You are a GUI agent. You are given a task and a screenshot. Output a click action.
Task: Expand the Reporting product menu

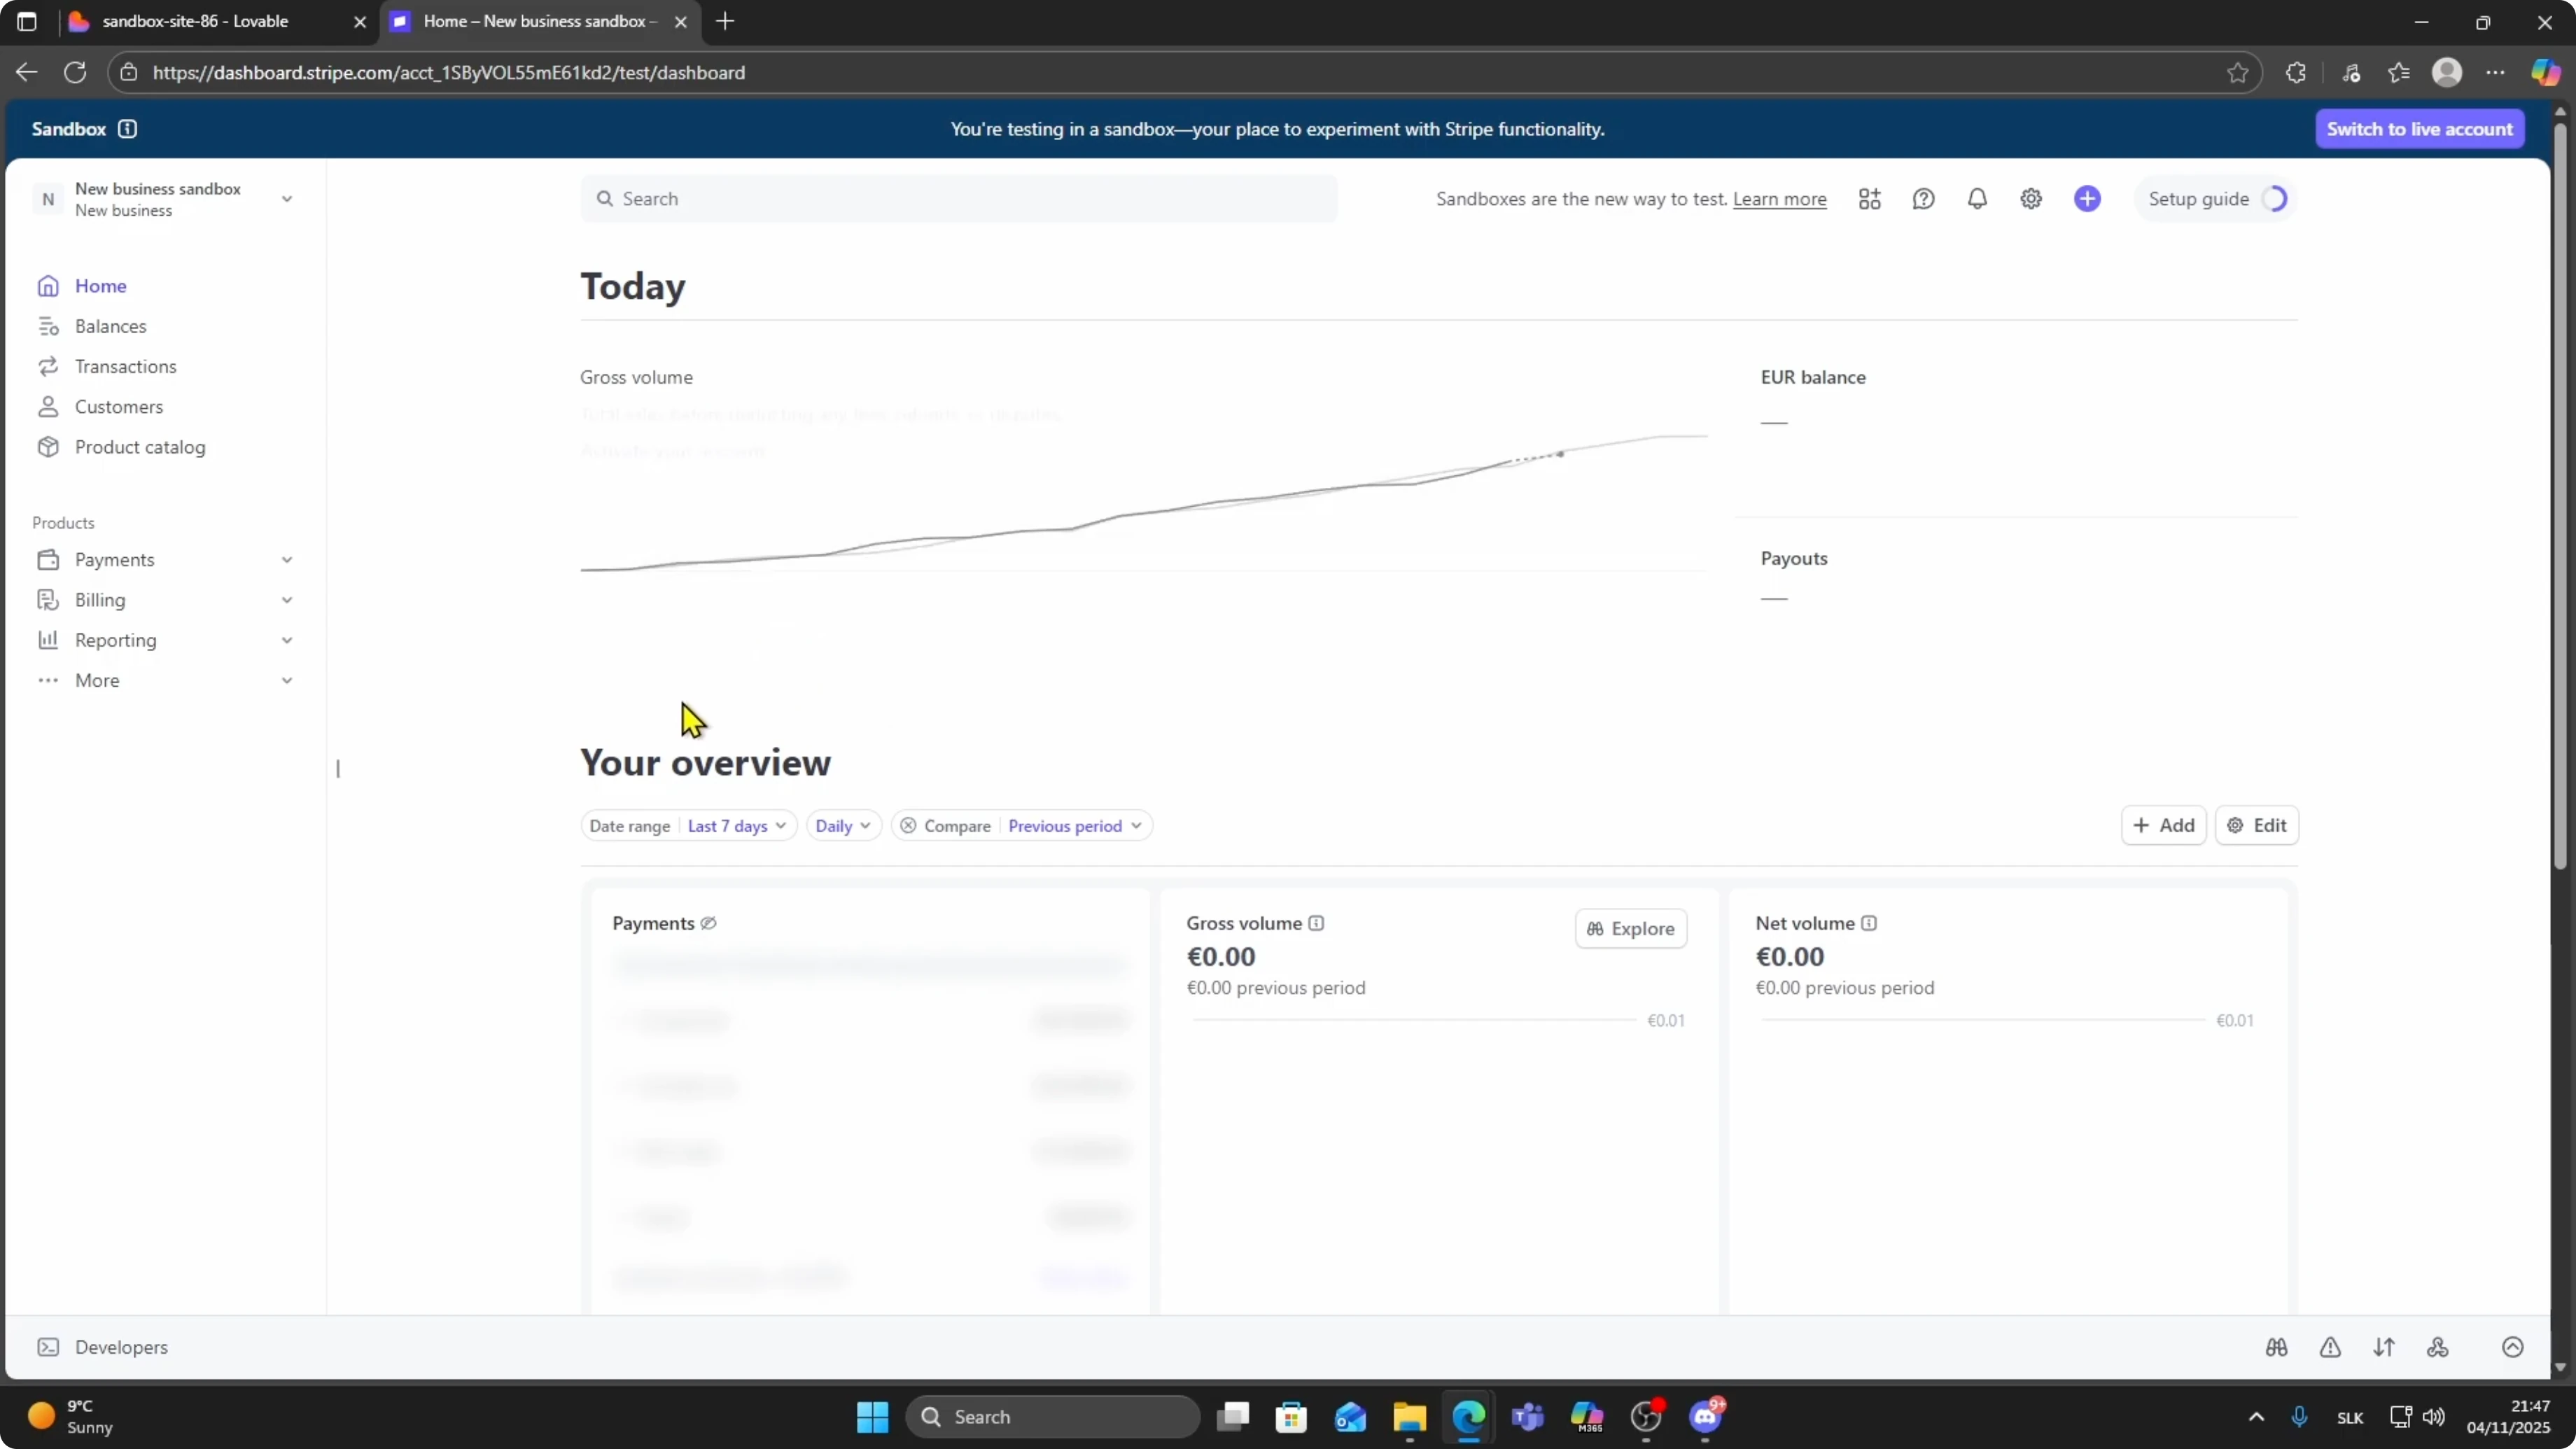[x=165, y=640]
